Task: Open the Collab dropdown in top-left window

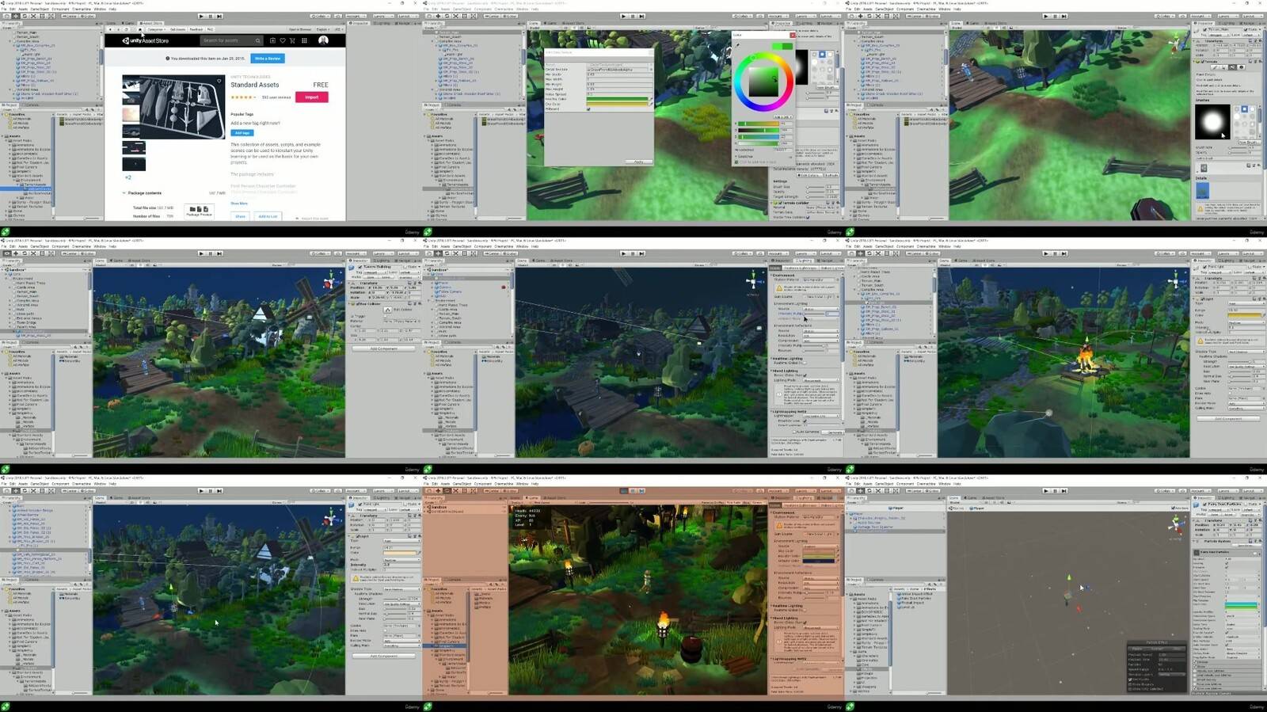Action: (x=320, y=16)
